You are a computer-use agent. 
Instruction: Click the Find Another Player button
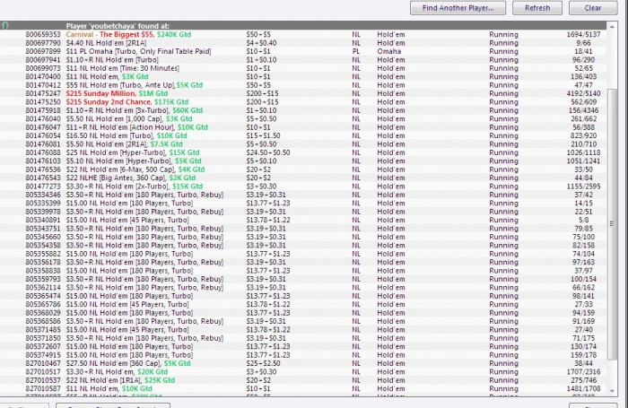pyautogui.click(x=458, y=8)
